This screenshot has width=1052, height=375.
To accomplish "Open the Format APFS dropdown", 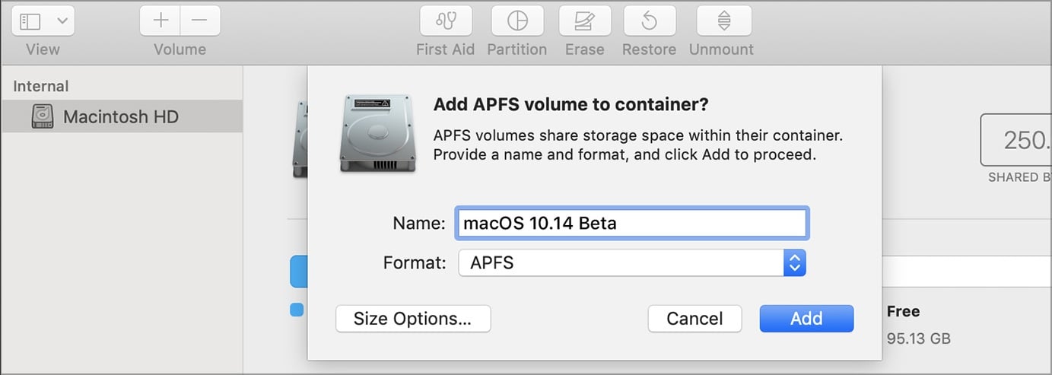I will (x=631, y=263).
